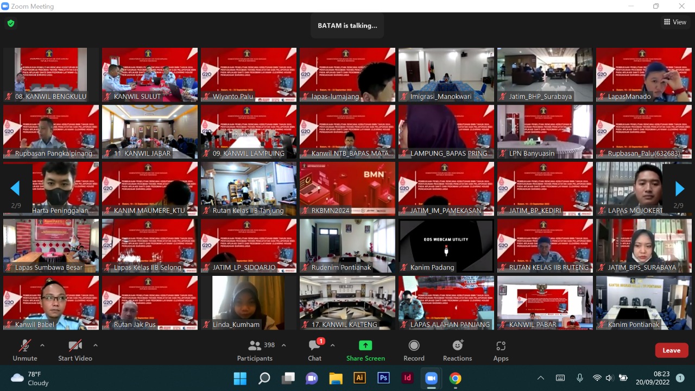This screenshot has width=695, height=391.
Task: Click the green Share Screen button
Action: point(365,350)
